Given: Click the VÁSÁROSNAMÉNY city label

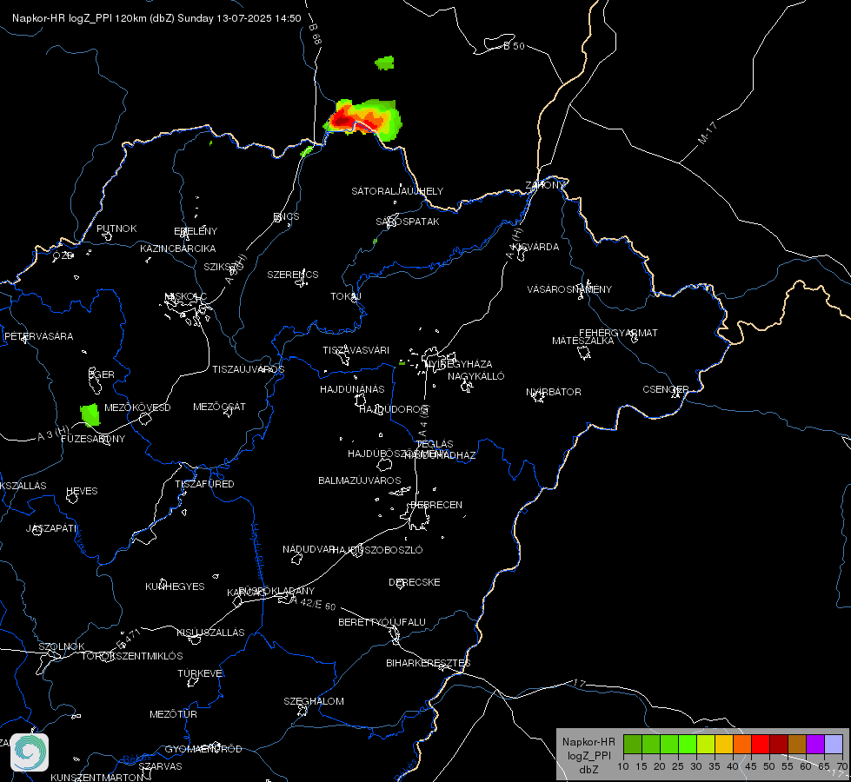Looking at the screenshot, I should tap(569, 289).
